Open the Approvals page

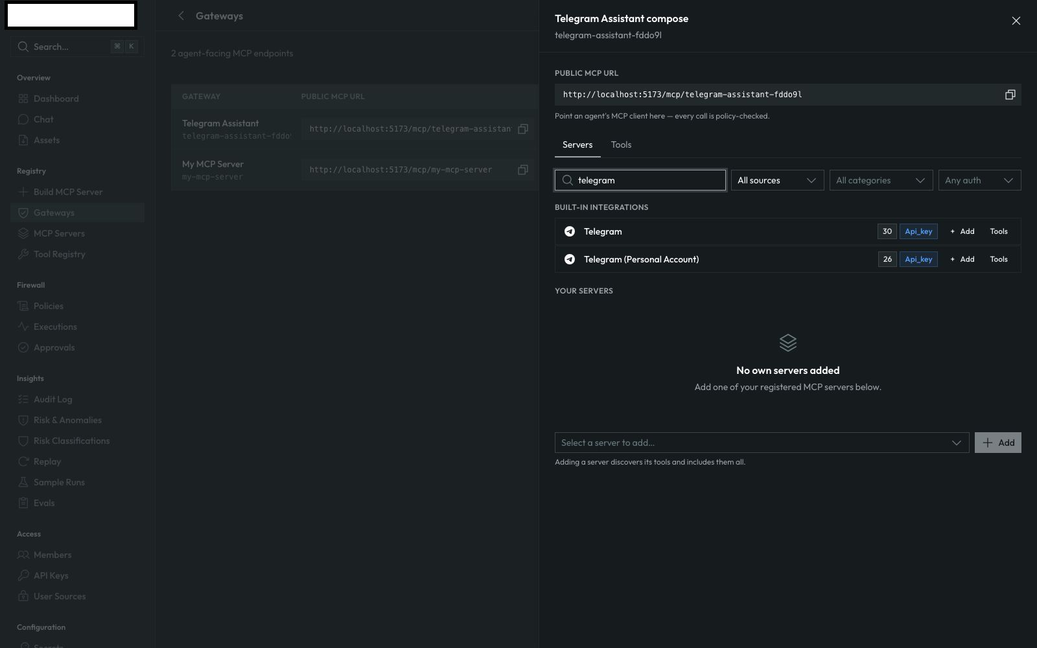77,347
